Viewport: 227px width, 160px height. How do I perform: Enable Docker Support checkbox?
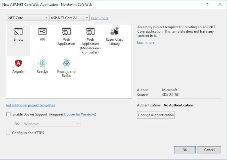9,114
